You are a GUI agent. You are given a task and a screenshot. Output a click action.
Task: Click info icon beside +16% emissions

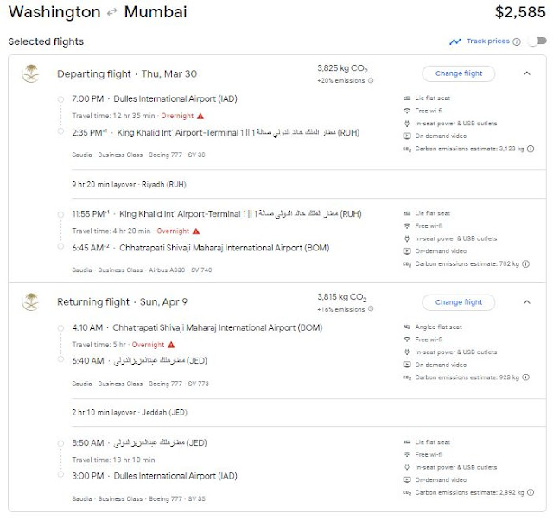tap(371, 309)
